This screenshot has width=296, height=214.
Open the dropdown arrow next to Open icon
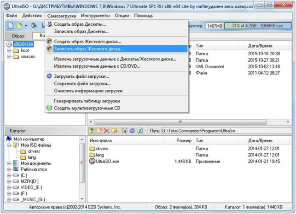click(x=26, y=26)
